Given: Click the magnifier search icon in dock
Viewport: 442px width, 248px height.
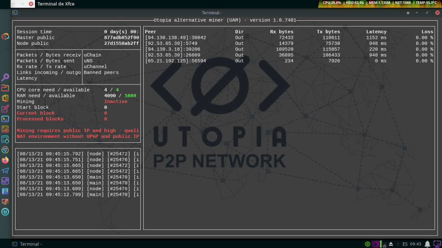Looking at the screenshot, I should coord(5,78).
